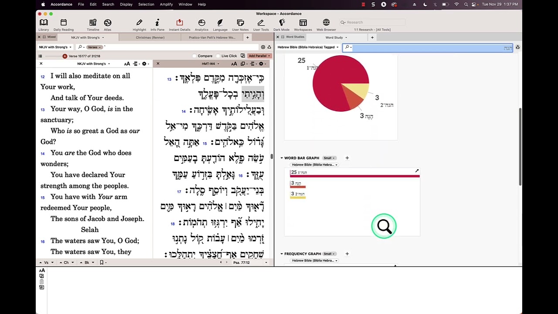Click the recycle icon beside the NKJV search field

tap(269, 47)
